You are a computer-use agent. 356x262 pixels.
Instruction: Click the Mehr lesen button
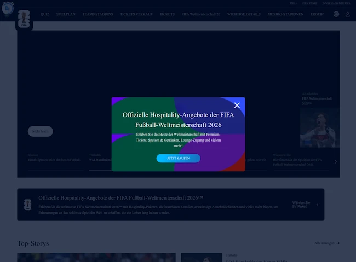tap(40, 131)
